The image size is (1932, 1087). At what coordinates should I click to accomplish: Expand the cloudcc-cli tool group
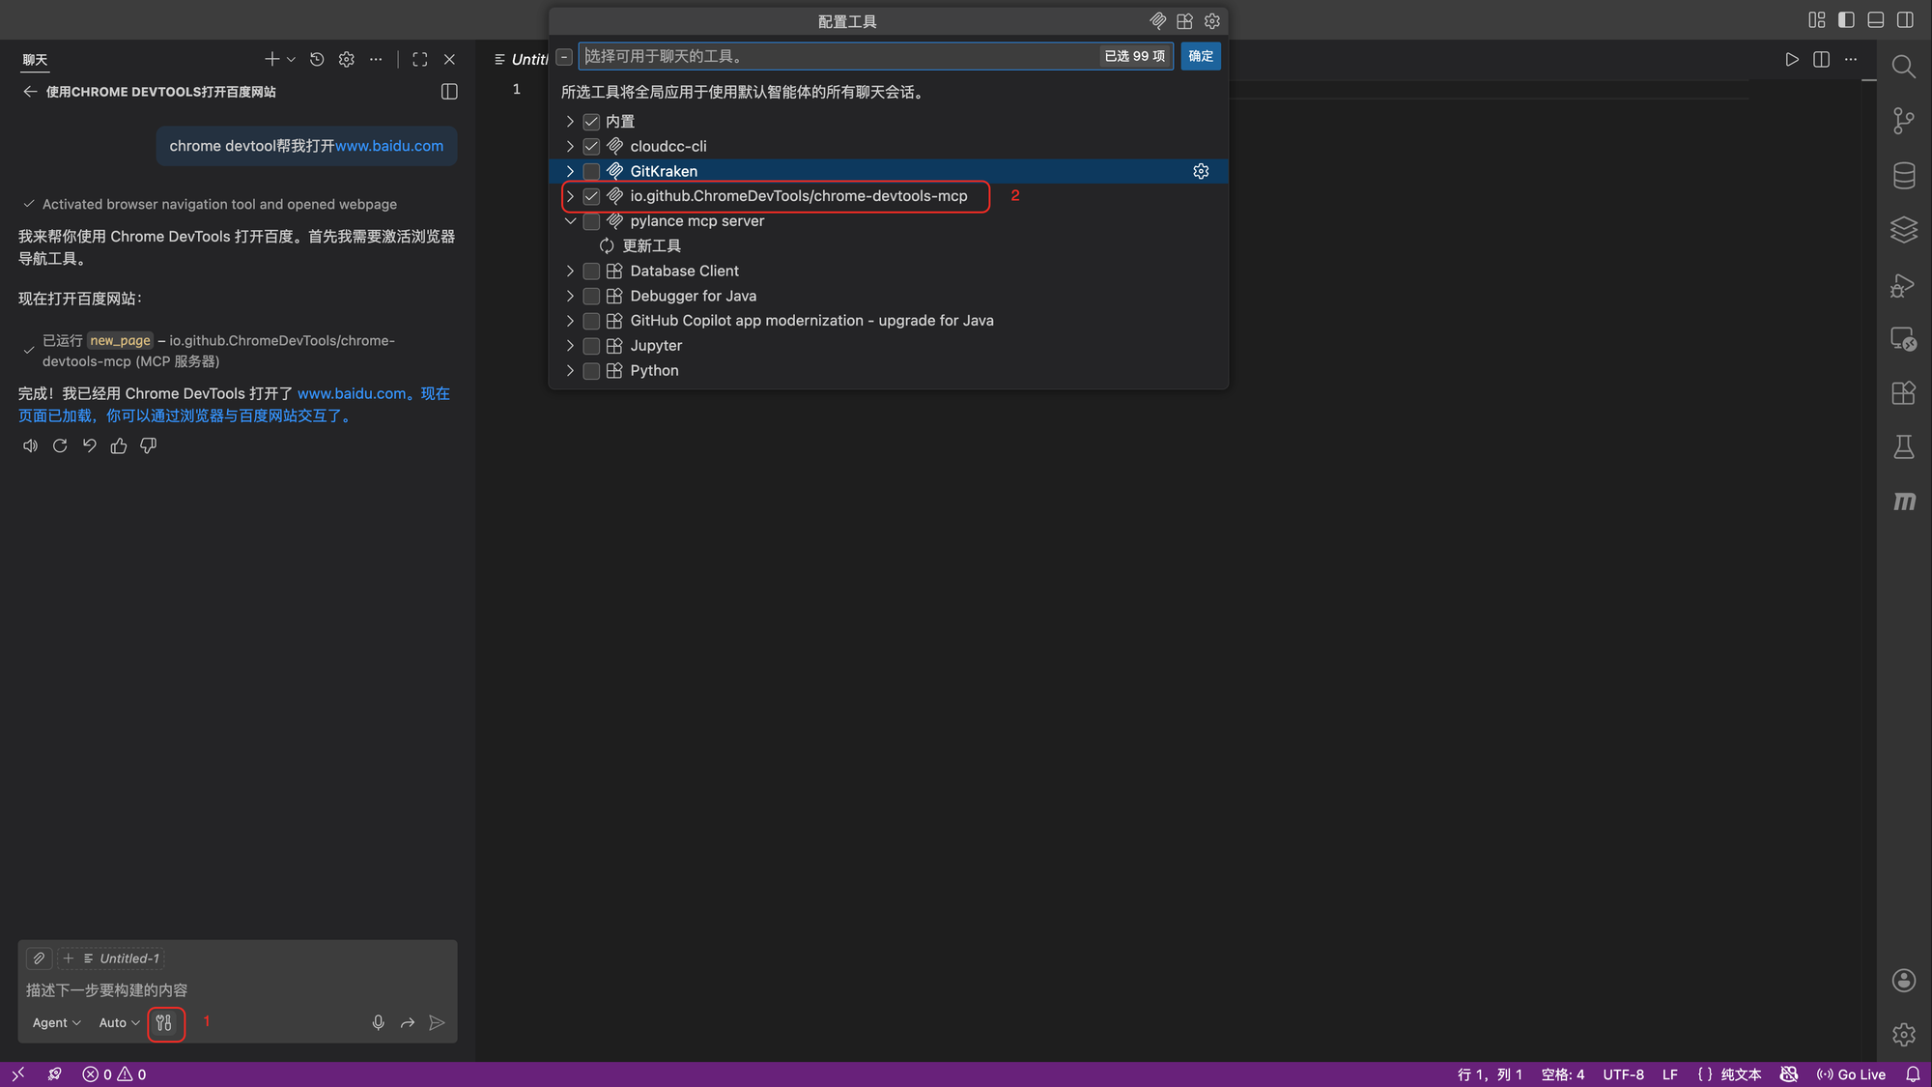tap(570, 147)
